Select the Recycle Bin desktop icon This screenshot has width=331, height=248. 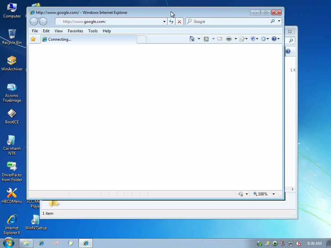12,37
